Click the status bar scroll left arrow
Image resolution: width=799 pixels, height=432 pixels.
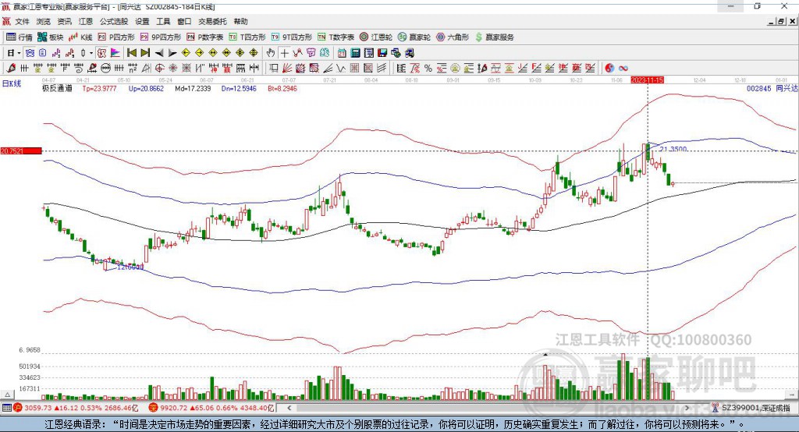tap(289, 408)
